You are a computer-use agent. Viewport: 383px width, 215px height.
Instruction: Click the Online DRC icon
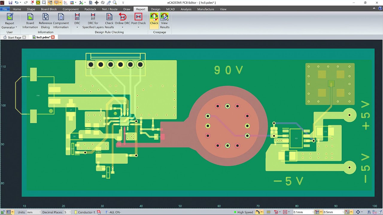(122, 17)
